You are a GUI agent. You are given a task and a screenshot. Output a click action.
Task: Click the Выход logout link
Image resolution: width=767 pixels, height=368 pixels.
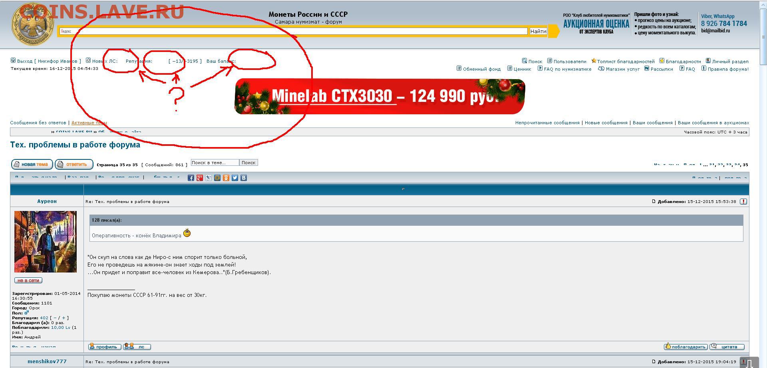[25, 61]
